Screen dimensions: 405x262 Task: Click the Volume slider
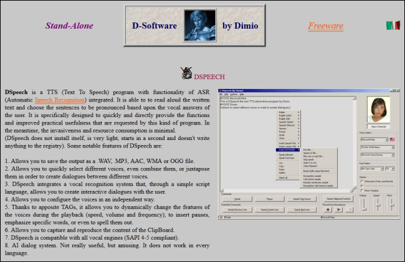pos(364,205)
